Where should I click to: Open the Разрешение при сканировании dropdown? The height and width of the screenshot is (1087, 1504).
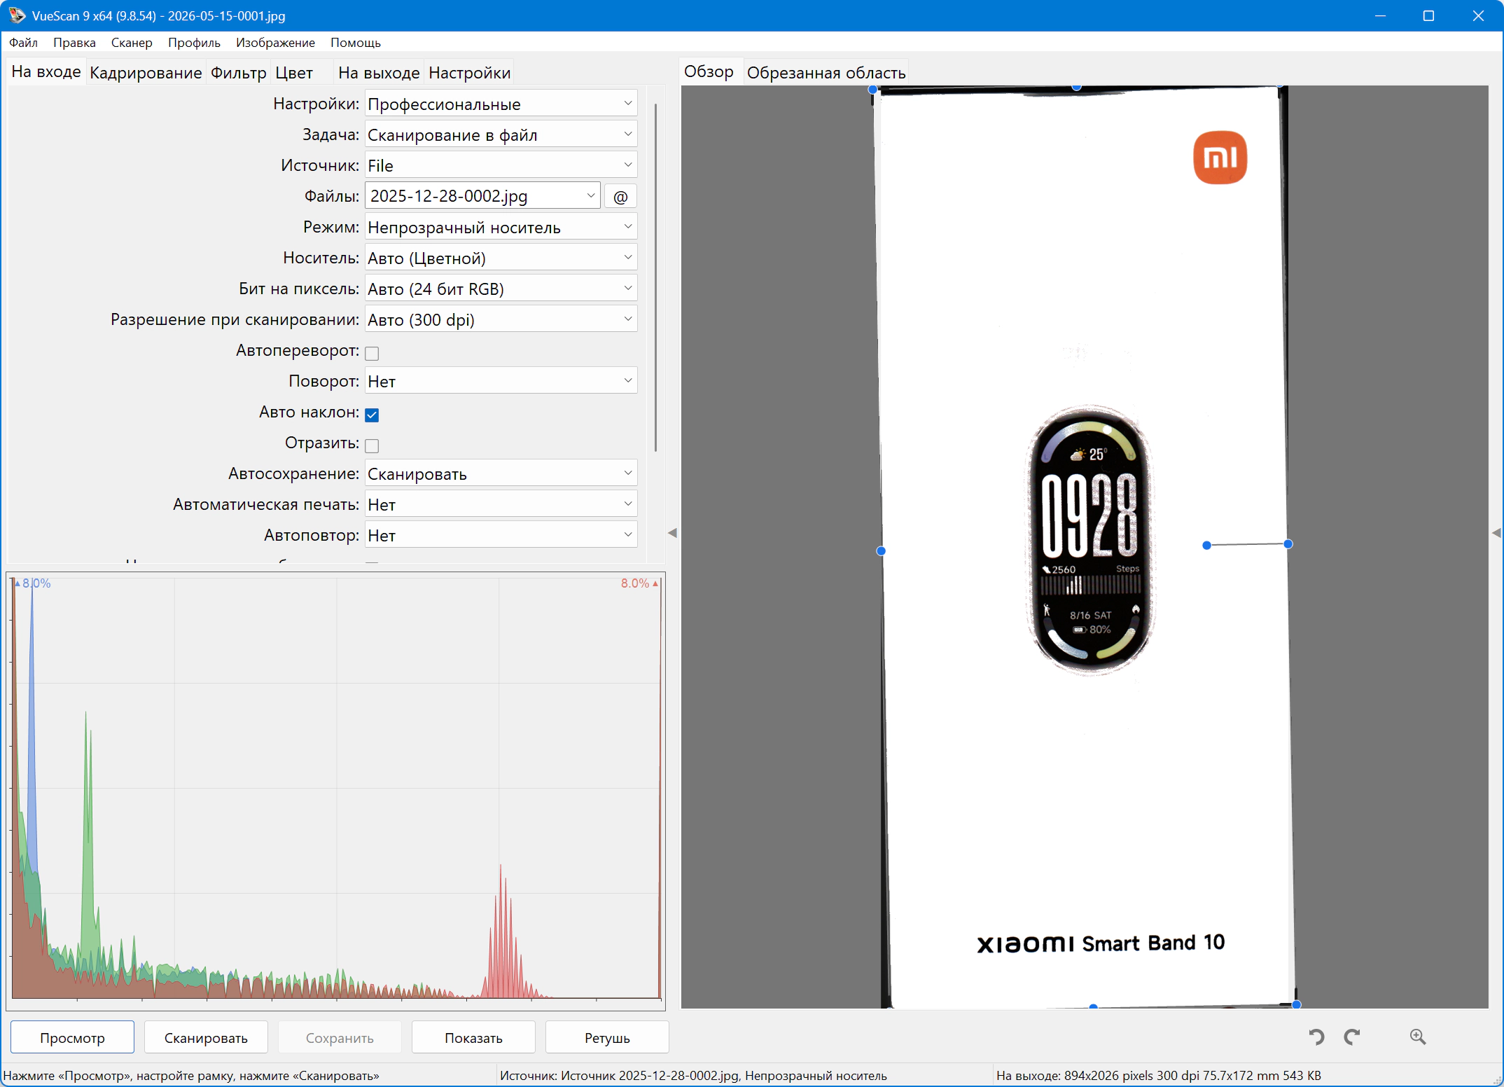tap(501, 319)
